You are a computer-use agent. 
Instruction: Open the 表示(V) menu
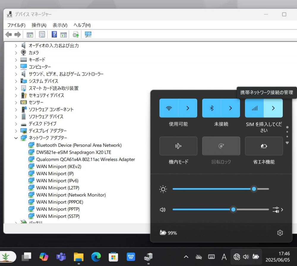point(60,25)
